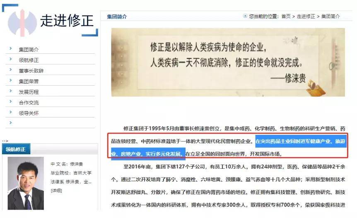Click the 领航修正 panel header tab
Viewport: 357px width, 218px height.
tap(16, 149)
